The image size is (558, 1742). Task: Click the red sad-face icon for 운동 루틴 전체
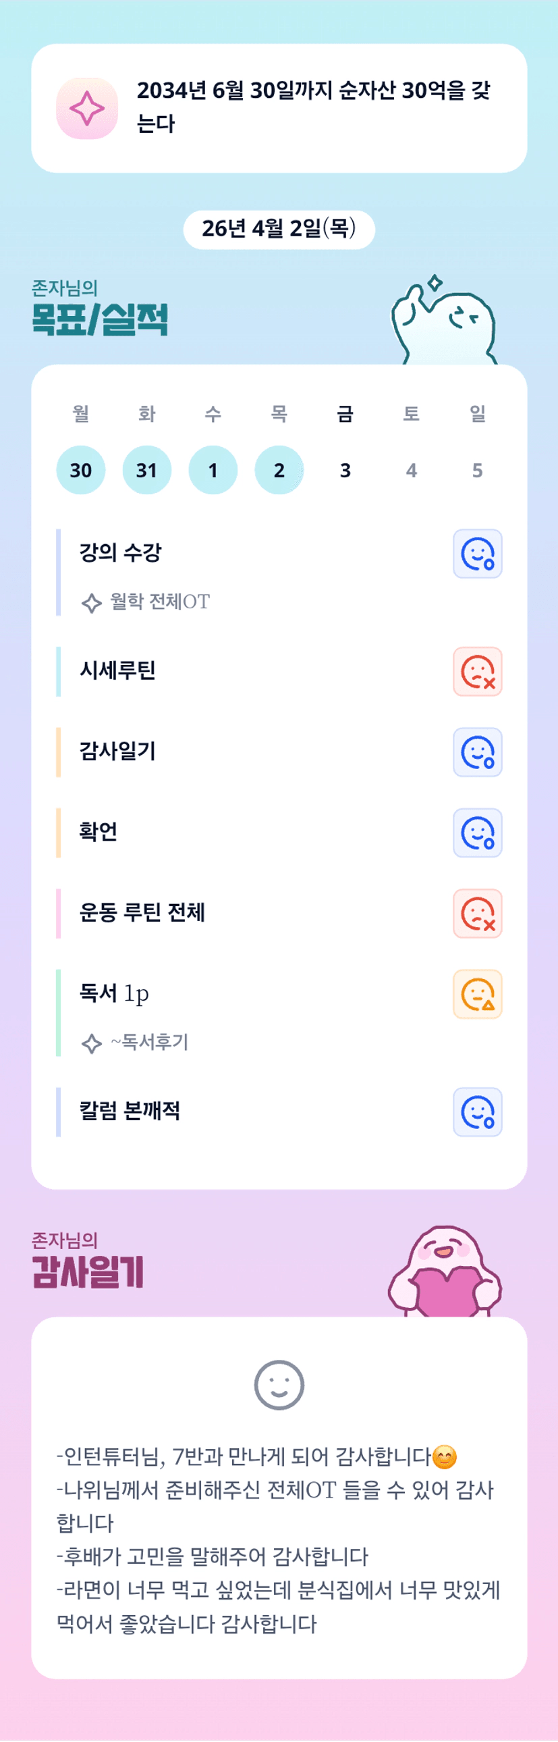coord(477,913)
